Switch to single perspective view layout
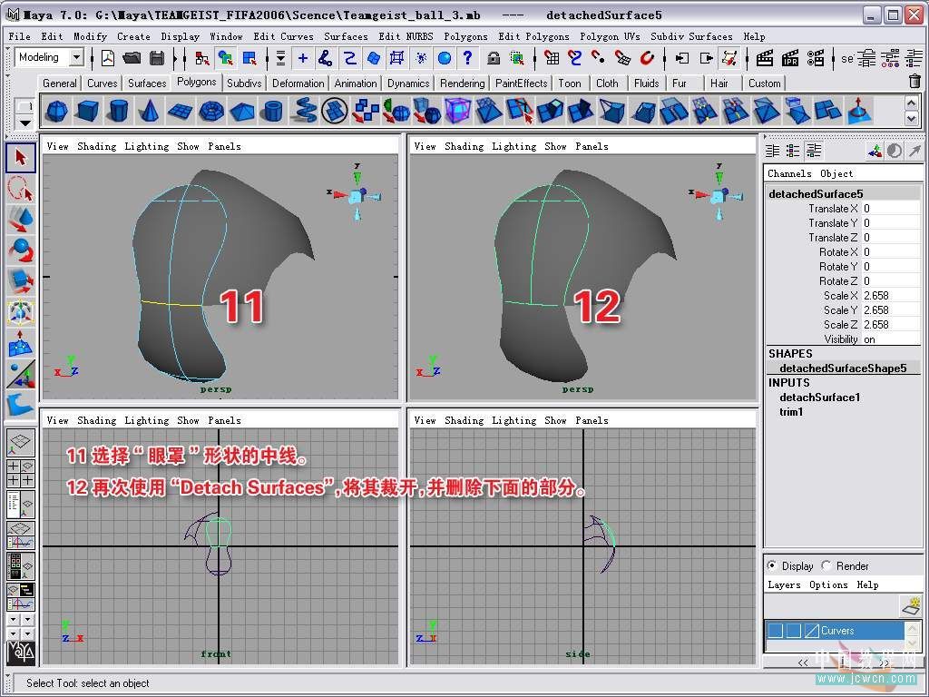This screenshot has height=697, width=929. 21,442
